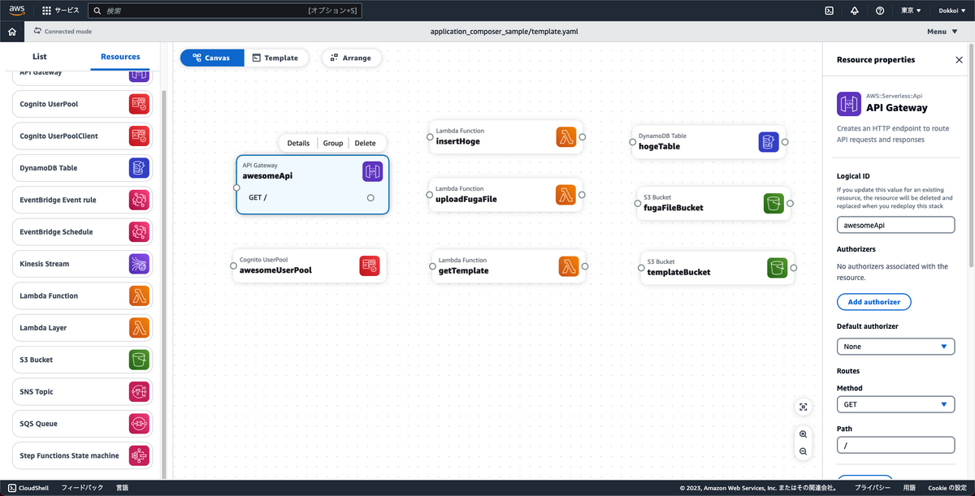This screenshot has width=975, height=496.
Task: Close the Resource properties panel
Action: [959, 59]
